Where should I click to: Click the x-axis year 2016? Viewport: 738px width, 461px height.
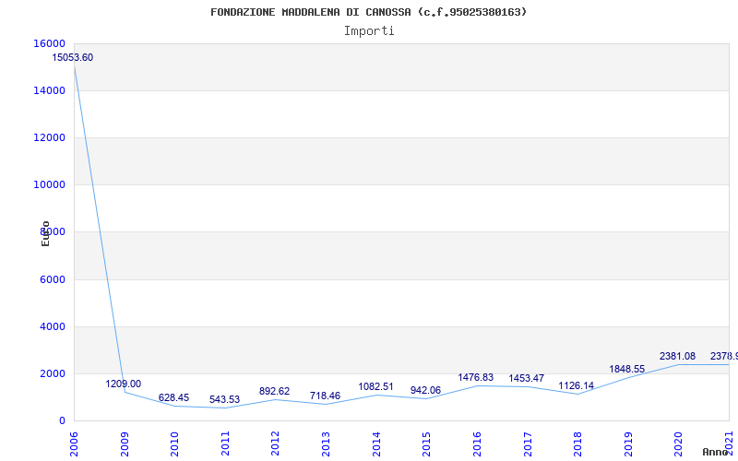coord(477,443)
